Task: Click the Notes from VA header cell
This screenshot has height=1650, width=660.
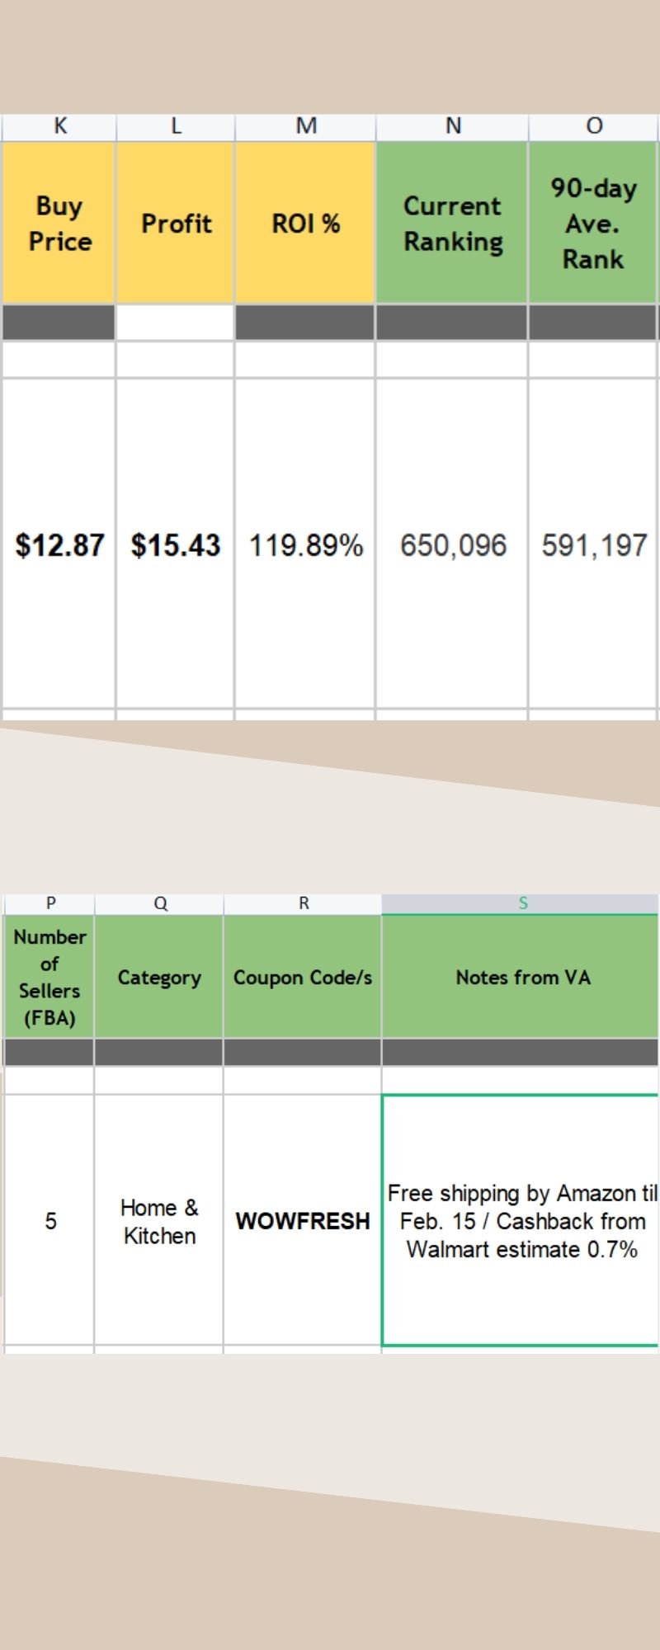Action: pyautogui.click(x=522, y=978)
